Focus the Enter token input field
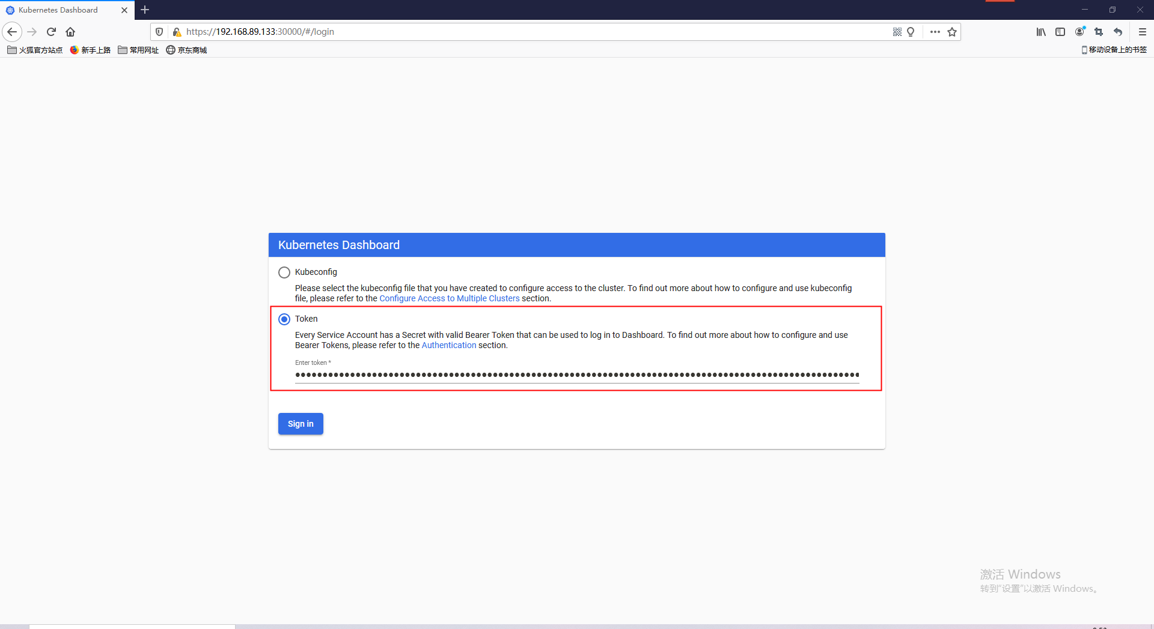This screenshot has height=629, width=1154. pyautogui.click(x=577, y=375)
